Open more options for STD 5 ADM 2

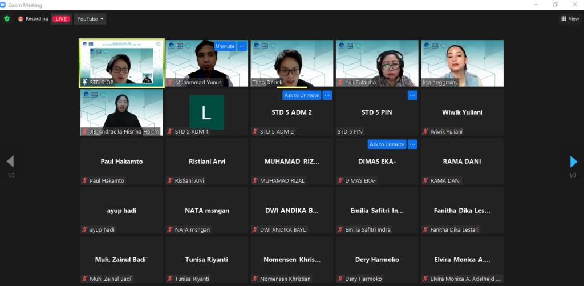click(327, 95)
